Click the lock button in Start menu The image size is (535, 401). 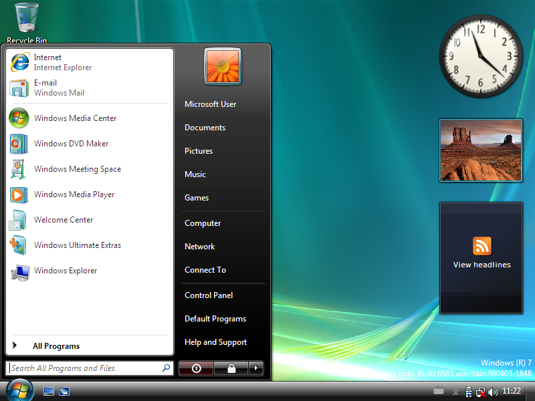(x=231, y=368)
